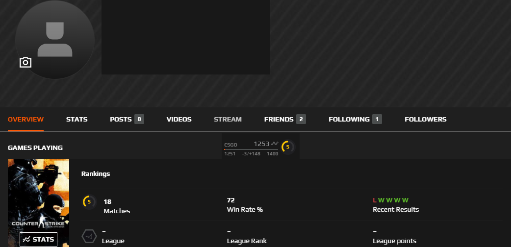
Task: Click the Rankings heading
Action: (96, 173)
